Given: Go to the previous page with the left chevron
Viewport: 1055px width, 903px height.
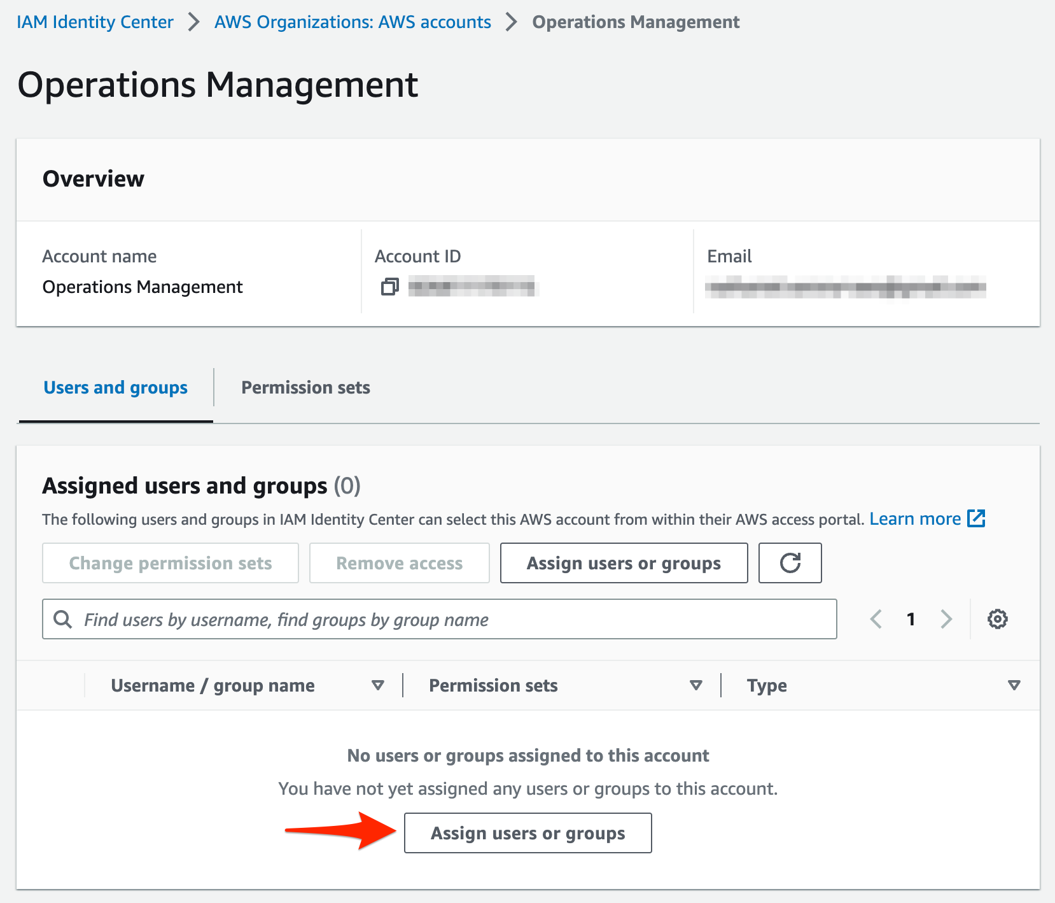Looking at the screenshot, I should click(x=876, y=619).
